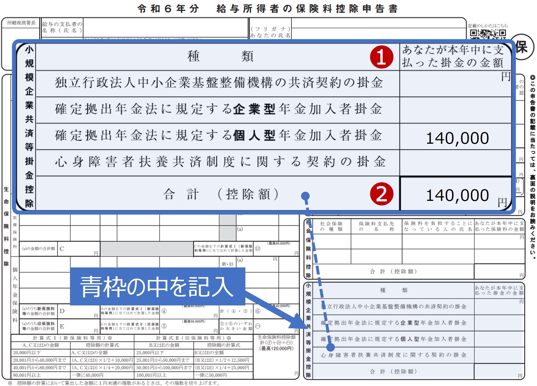The image size is (537, 386).
Task: Select the form title 給与所得者の保険料控除申告書
Action: pos(307,9)
